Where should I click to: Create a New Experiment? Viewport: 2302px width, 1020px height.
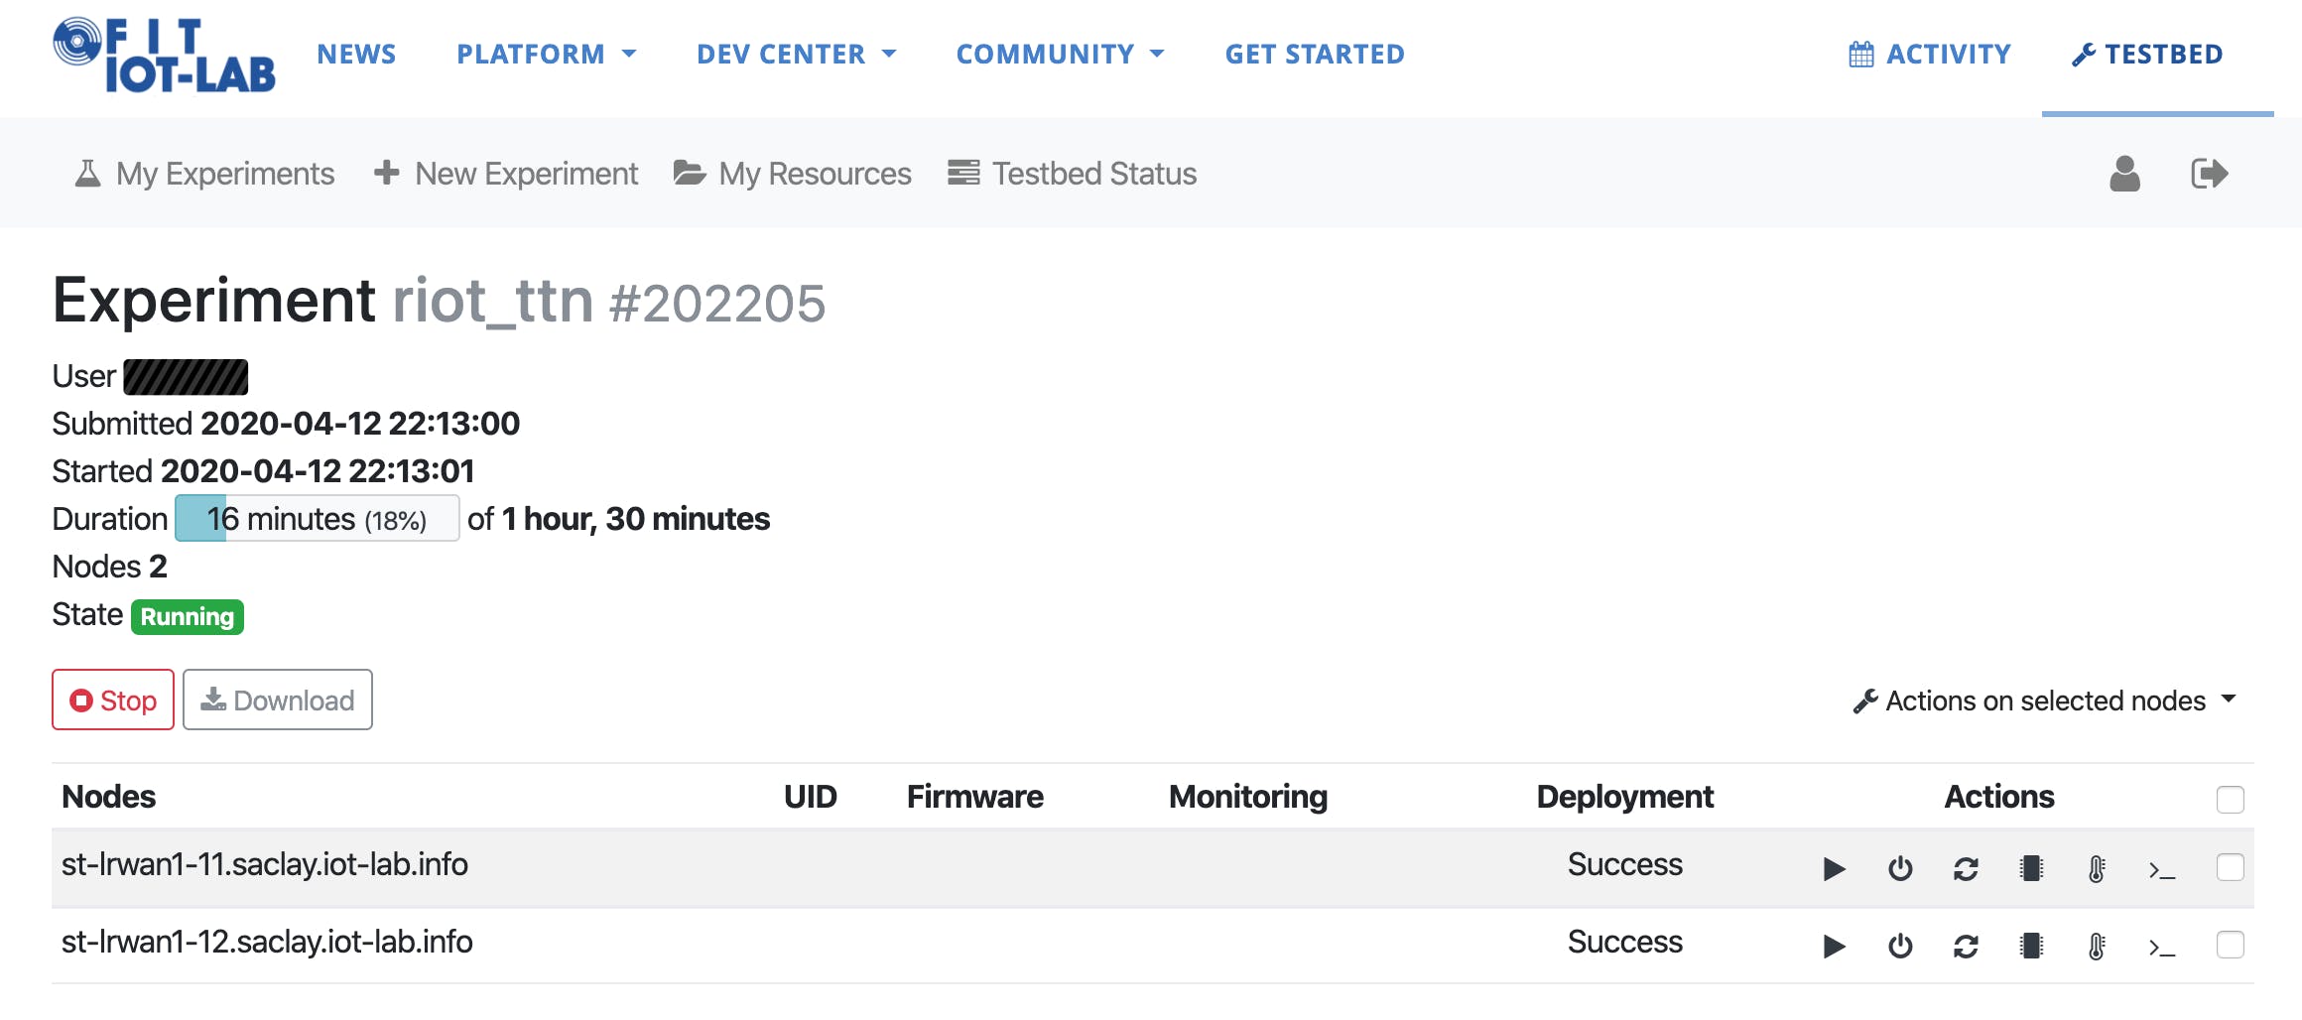click(527, 174)
